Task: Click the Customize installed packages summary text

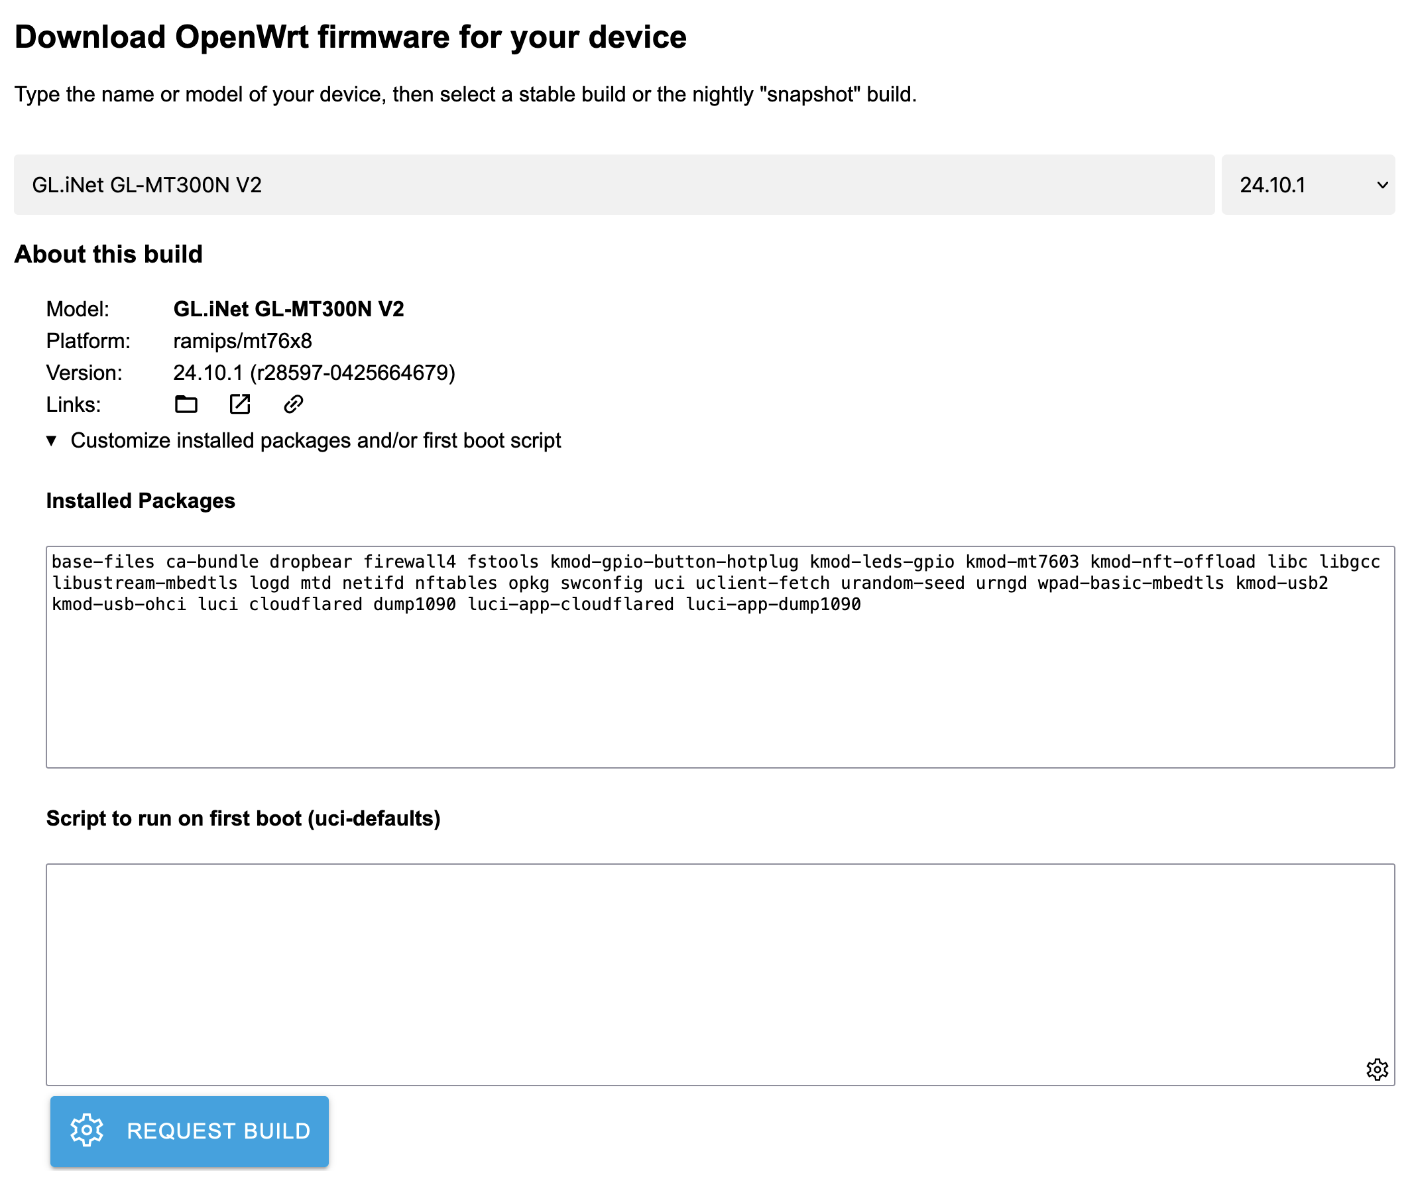Action: tap(315, 441)
